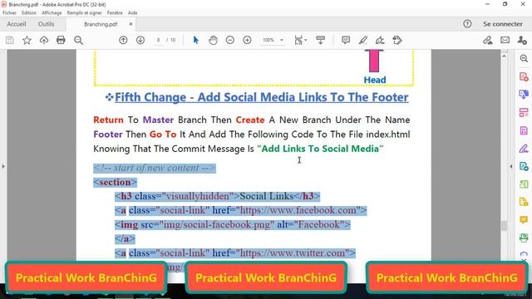The image size is (532, 299).
Task: Click the Fifth Change heading link
Action: tap(262, 97)
